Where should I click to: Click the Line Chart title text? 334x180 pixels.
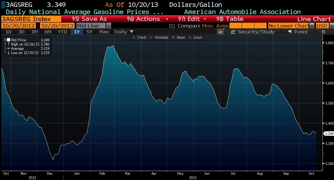tap(314, 19)
